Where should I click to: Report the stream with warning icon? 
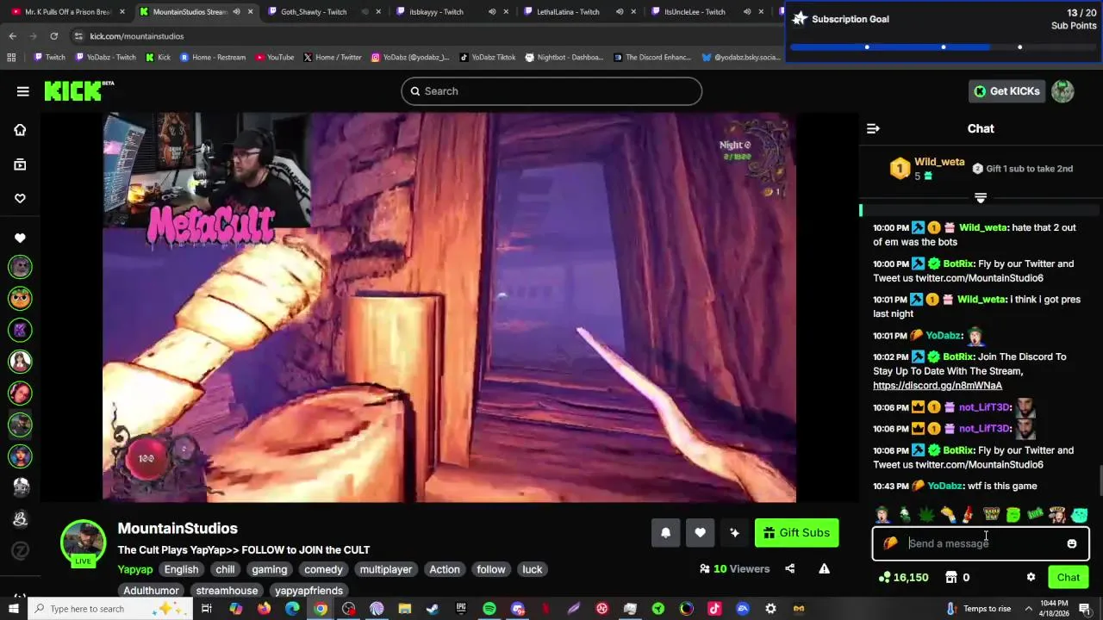pos(824,568)
